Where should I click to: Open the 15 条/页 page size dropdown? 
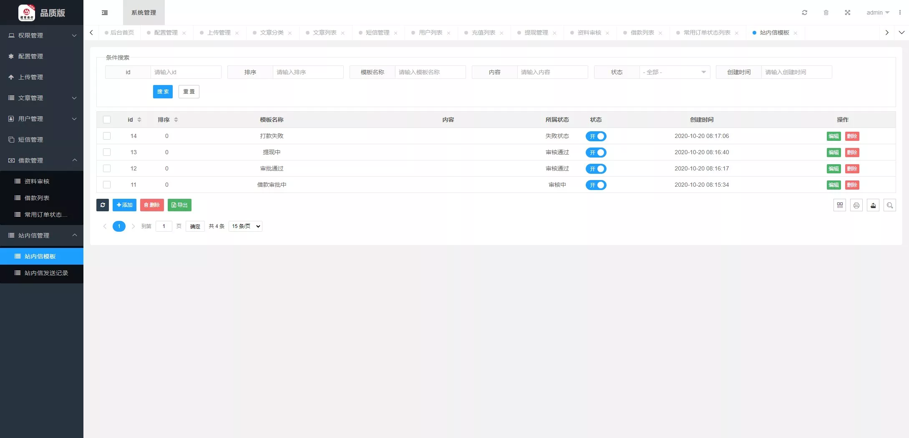point(245,226)
